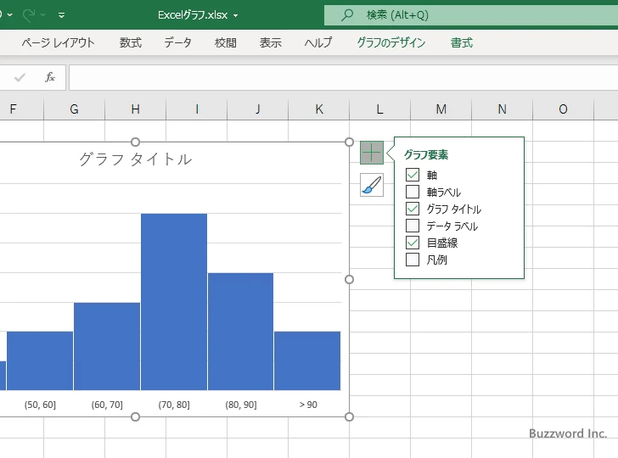The height and width of the screenshot is (458, 618).
Task: Open the redo history dropdown arrow
Action: (x=43, y=15)
